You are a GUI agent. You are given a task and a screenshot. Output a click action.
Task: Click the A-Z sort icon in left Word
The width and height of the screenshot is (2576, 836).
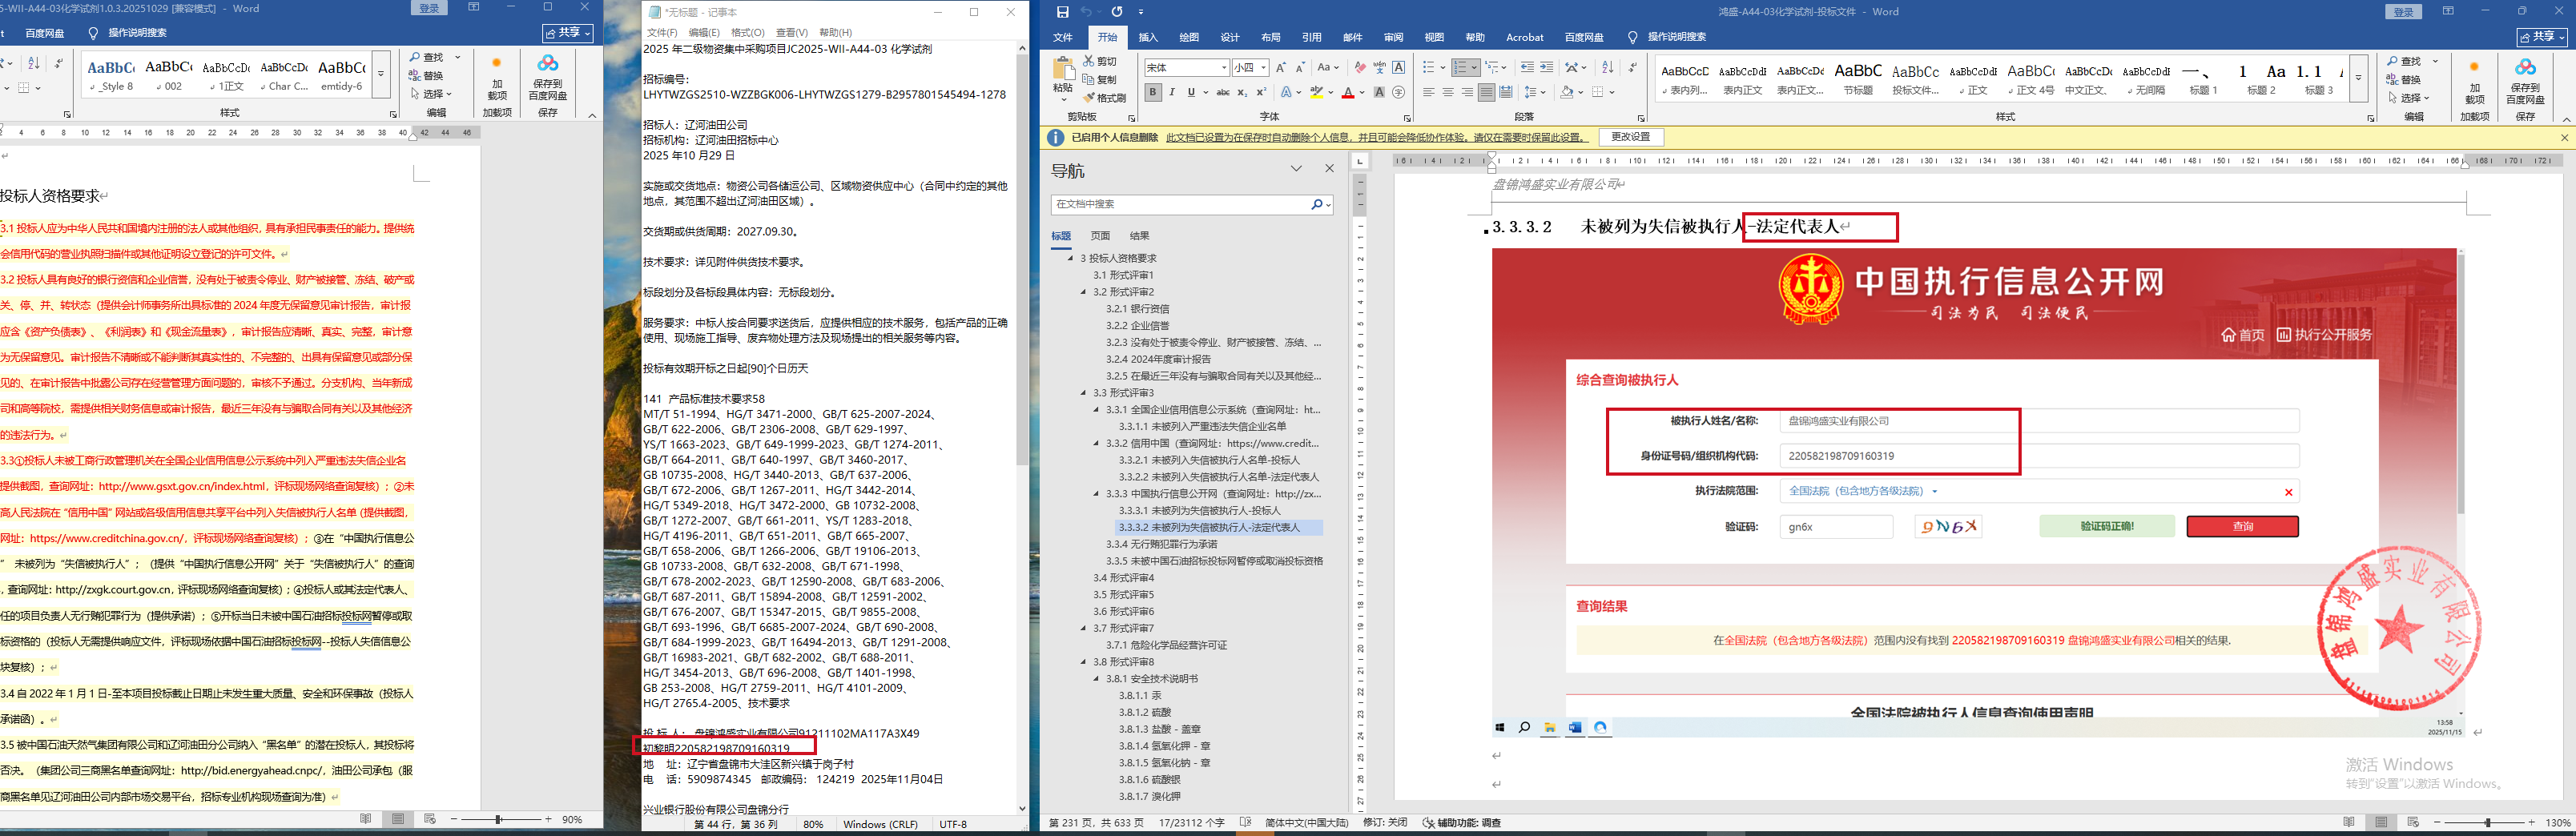[33, 63]
